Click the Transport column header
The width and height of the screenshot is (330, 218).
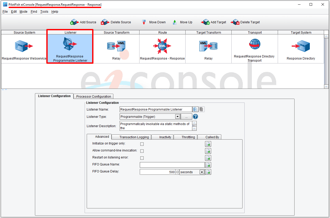(x=255, y=33)
